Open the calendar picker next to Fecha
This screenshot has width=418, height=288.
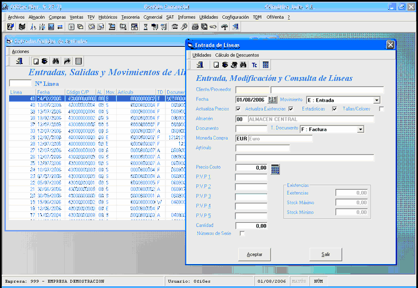click(x=273, y=100)
